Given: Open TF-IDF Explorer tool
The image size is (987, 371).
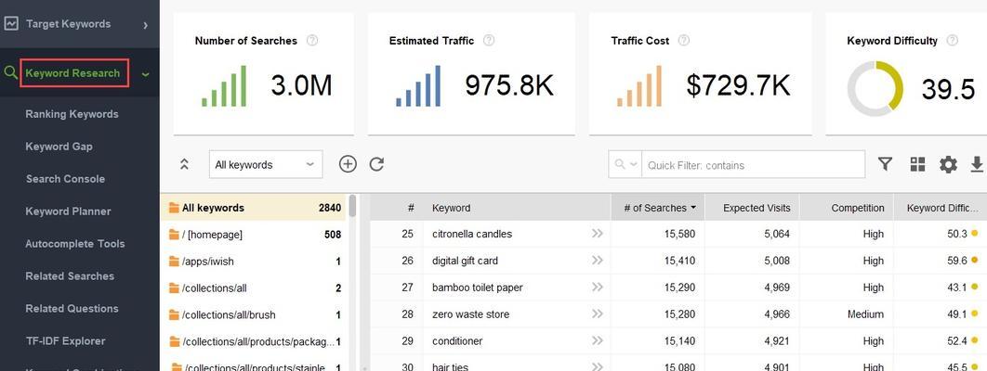Looking at the screenshot, I should click(x=65, y=341).
